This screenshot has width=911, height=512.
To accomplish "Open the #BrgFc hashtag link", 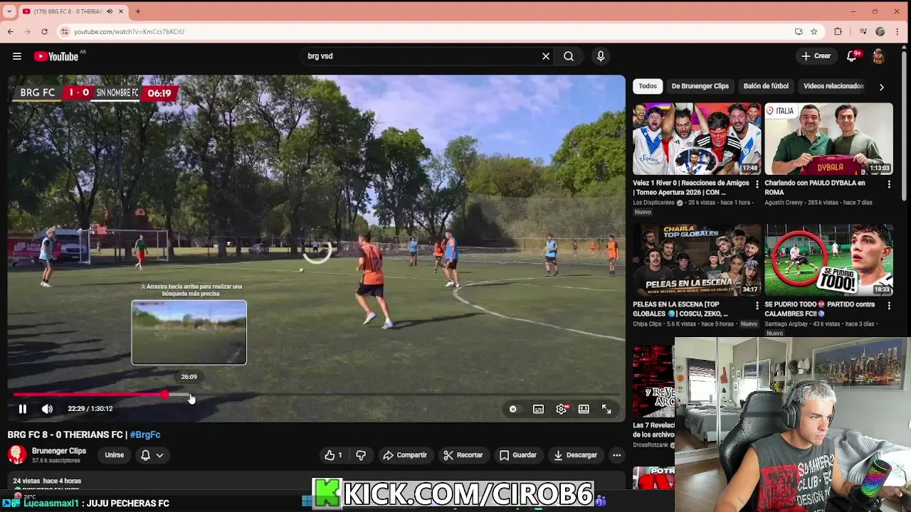I will coord(145,434).
